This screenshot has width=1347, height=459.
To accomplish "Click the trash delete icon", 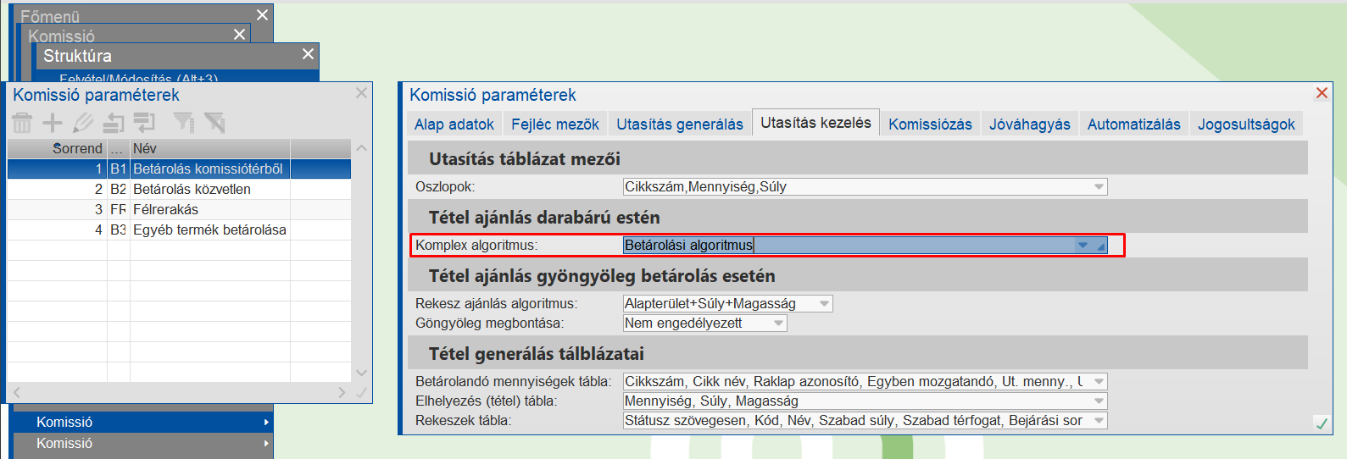I will (22, 123).
